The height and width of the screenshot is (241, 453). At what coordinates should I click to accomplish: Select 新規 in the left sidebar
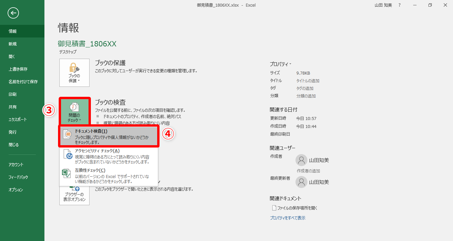(x=22, y=44)
